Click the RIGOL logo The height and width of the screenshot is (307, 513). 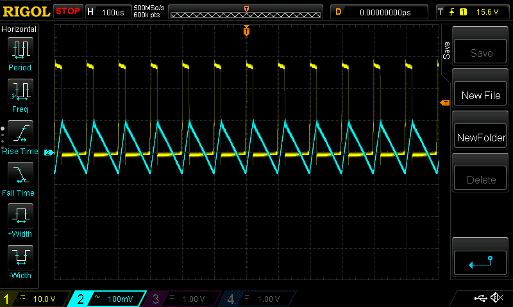26,12
